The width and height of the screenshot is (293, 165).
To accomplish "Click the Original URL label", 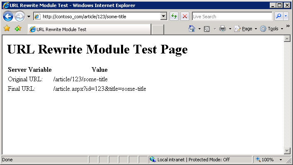I will point(25,79).
